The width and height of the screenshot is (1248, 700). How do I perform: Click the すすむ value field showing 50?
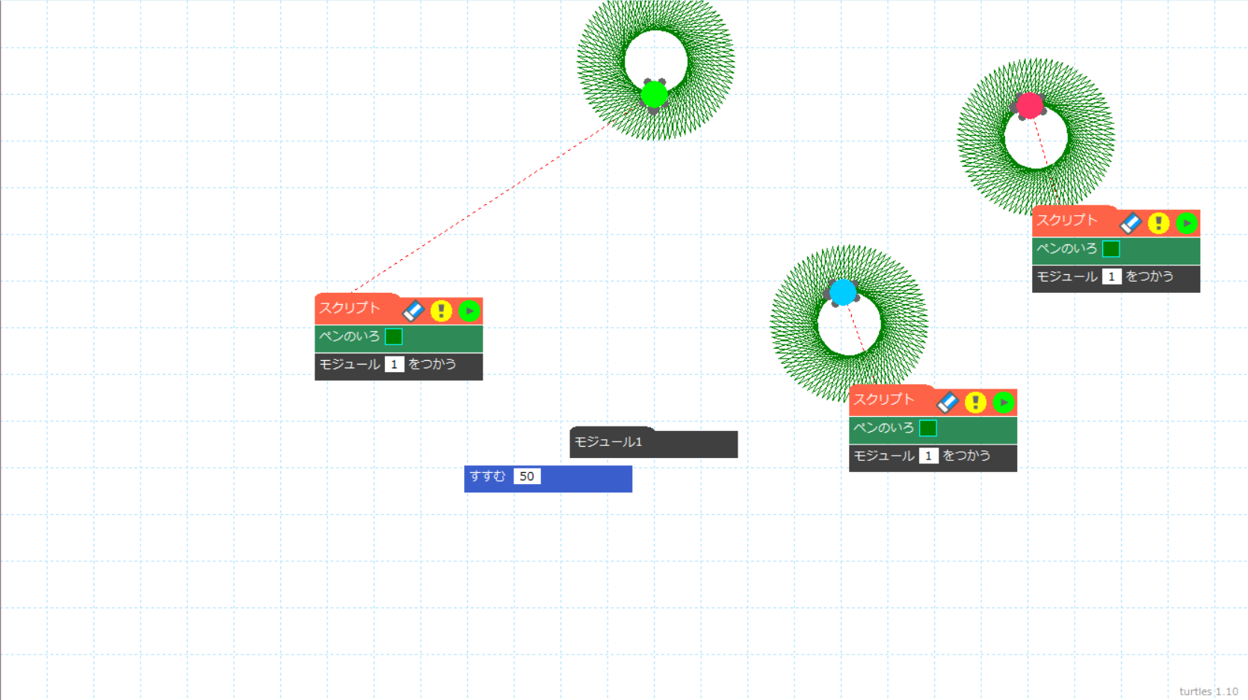coord(527,477)
